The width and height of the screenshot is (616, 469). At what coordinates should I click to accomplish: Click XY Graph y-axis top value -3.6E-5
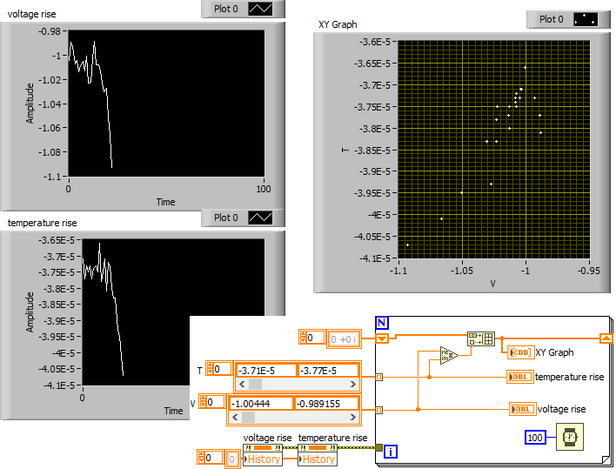(x=375, y=42)
